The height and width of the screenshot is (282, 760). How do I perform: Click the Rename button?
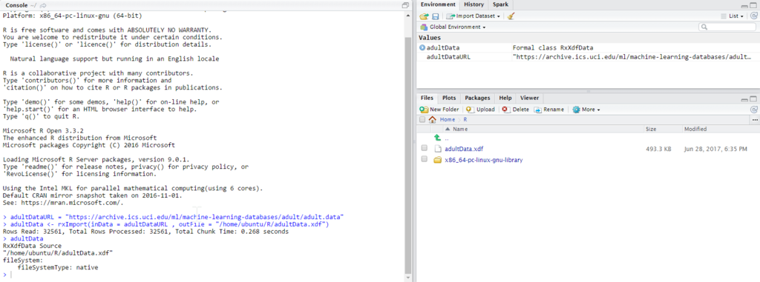[x=549, y=110]
